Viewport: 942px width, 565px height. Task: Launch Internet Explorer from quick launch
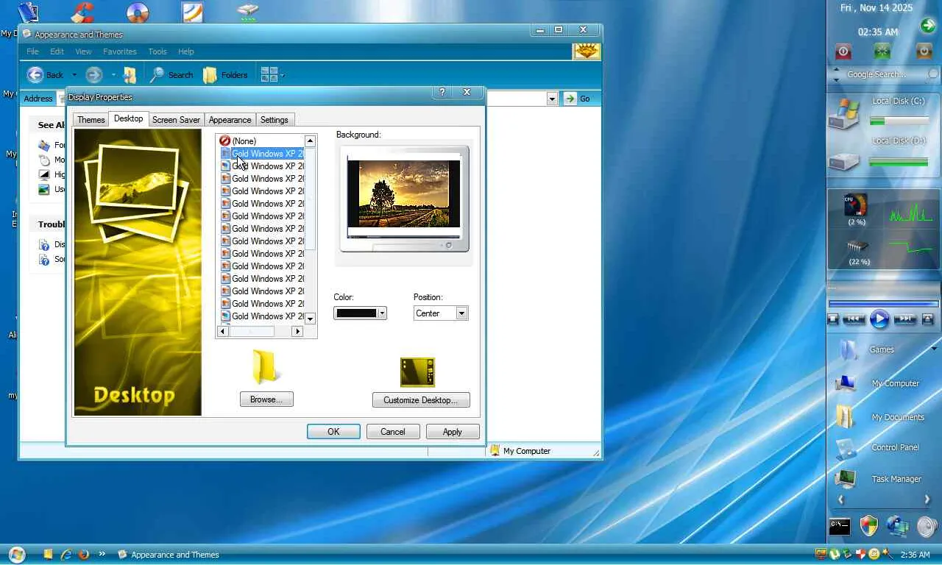[x=66, y=554]
